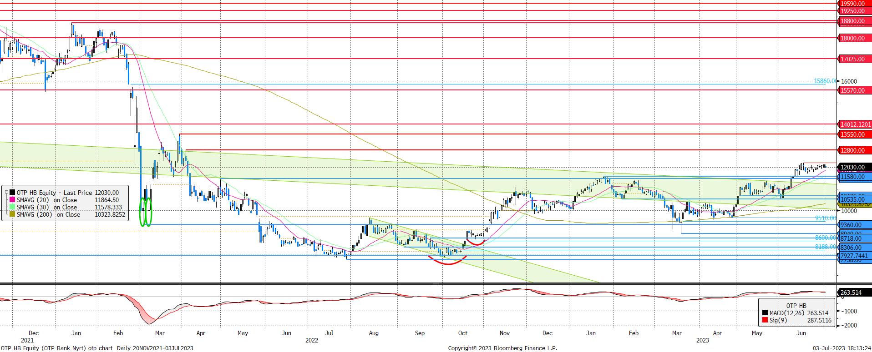This screenshot has height=352, width=872.
Task: Click the cyan 8600.00 line label
Action: tap(826, 238)
